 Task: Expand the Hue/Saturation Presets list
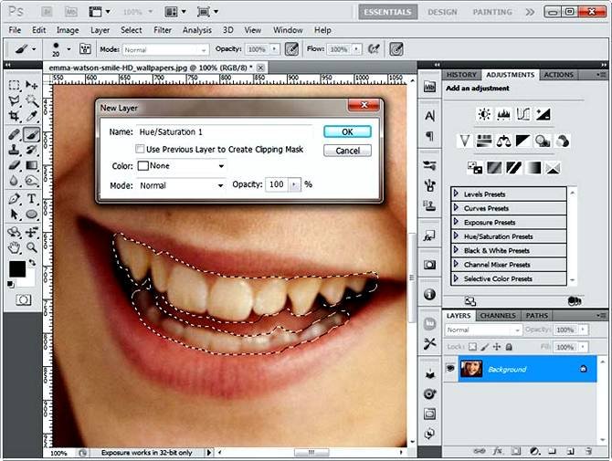[x=456, y=236]
